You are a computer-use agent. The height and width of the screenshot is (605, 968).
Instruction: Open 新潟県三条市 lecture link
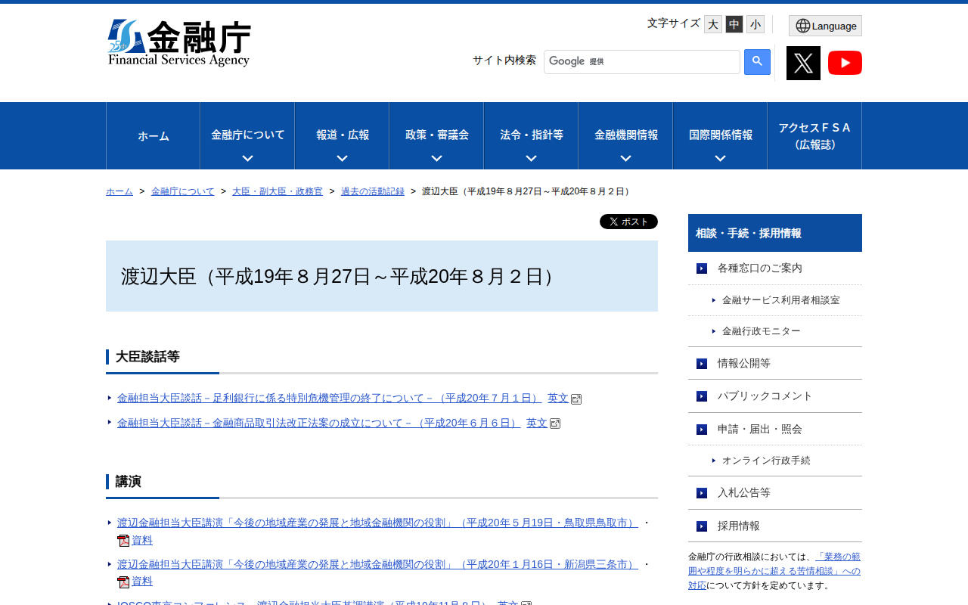tap(377, 564)
